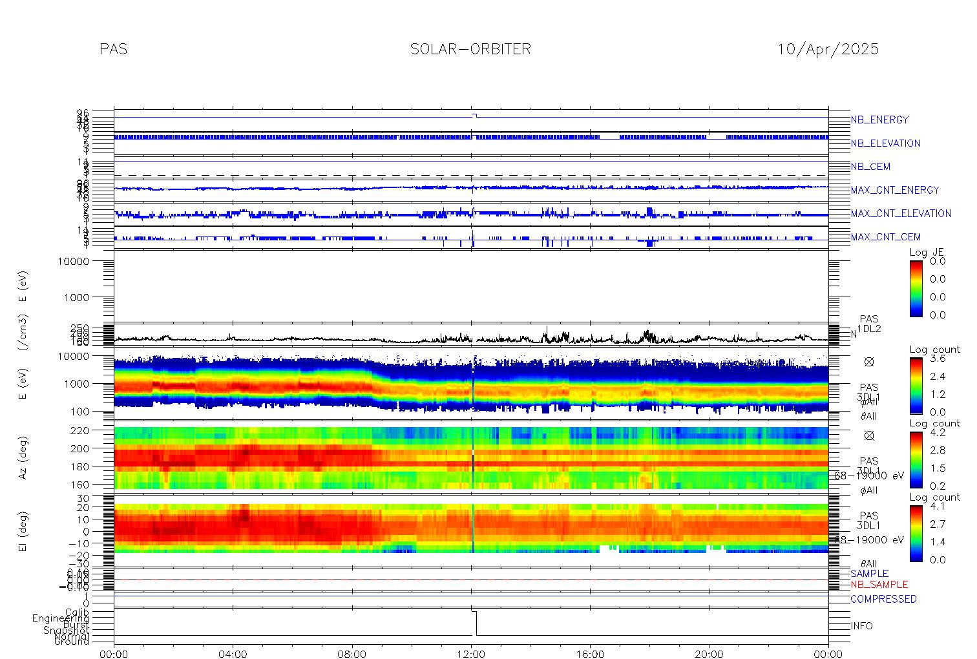Screen dimensions: 977x659
Task: Click the INFO label
Action: click(x=861, y=626)
